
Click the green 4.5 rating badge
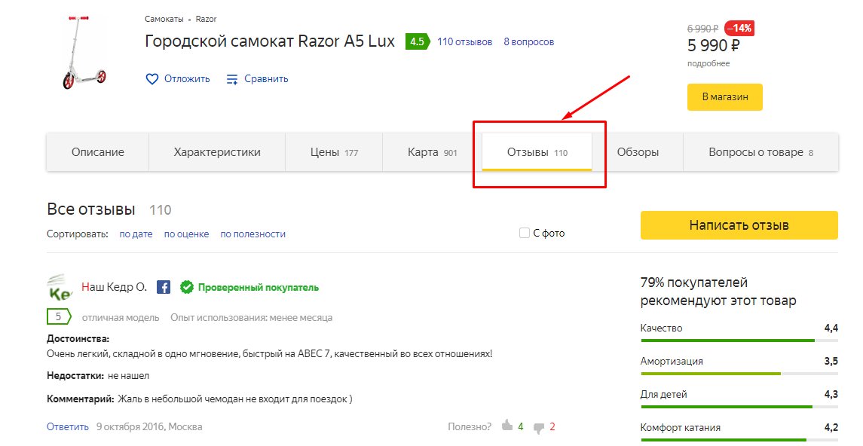pyautogui.click(x=416, y=41)
